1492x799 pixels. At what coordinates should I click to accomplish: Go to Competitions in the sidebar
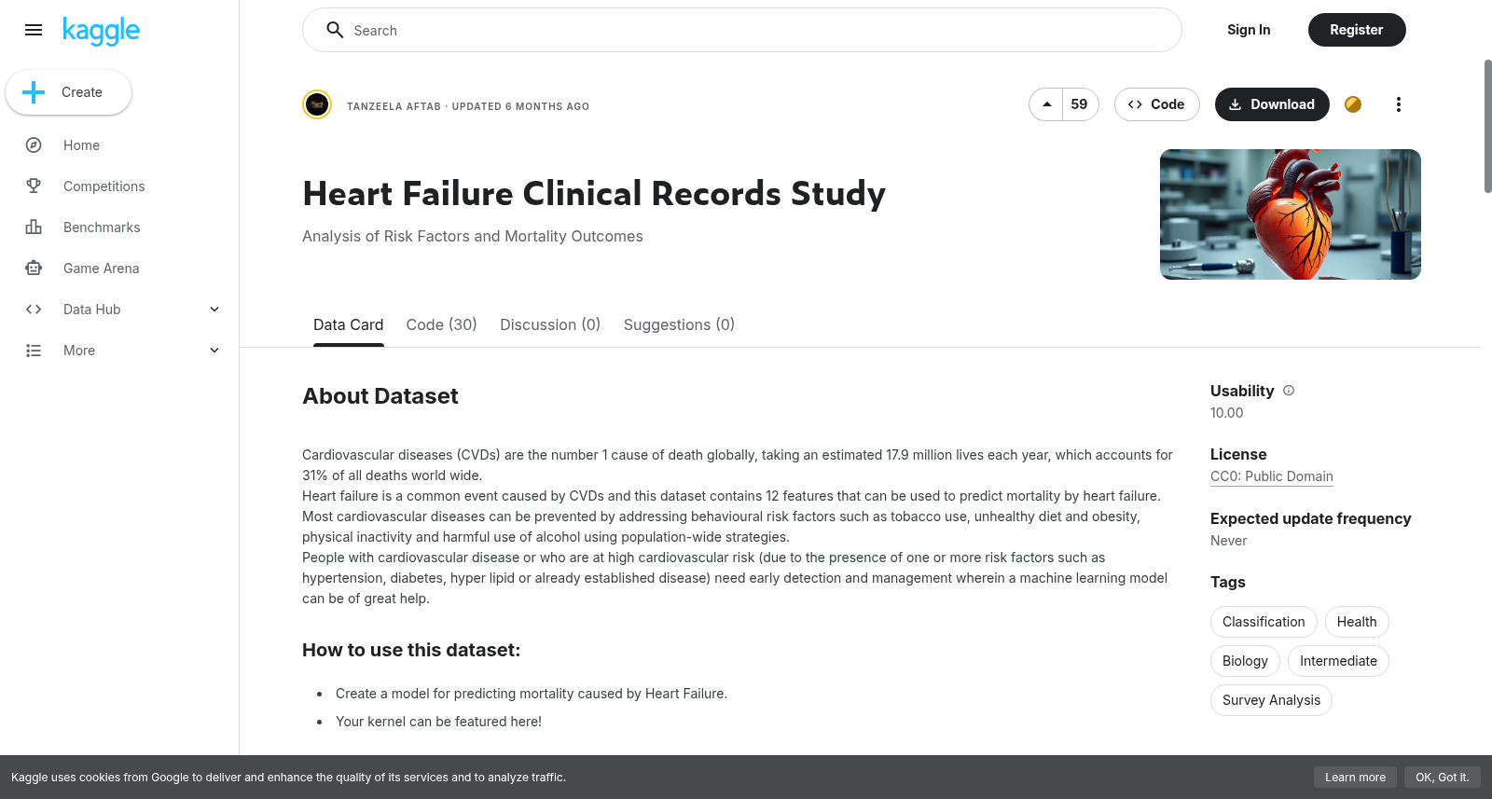[x=104, y=186]
